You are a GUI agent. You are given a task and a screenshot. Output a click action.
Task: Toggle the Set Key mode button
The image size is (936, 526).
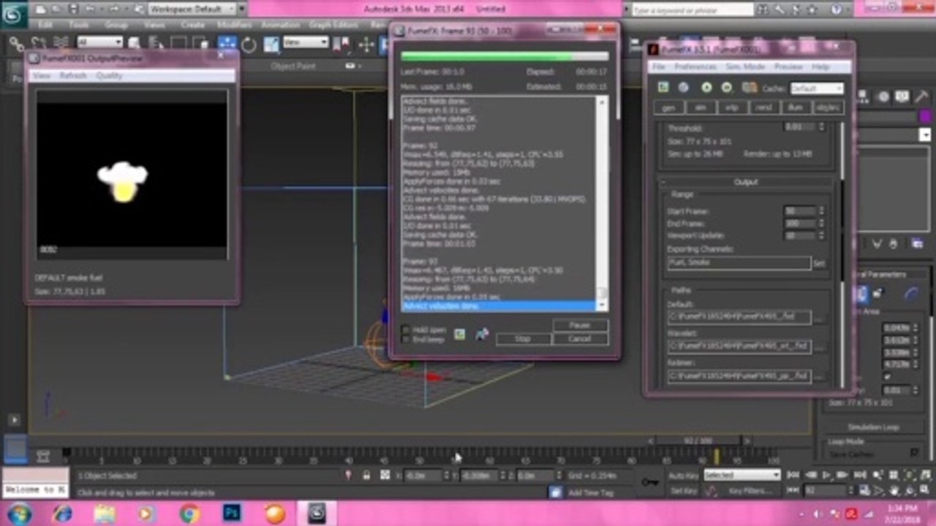pos(683,492)
